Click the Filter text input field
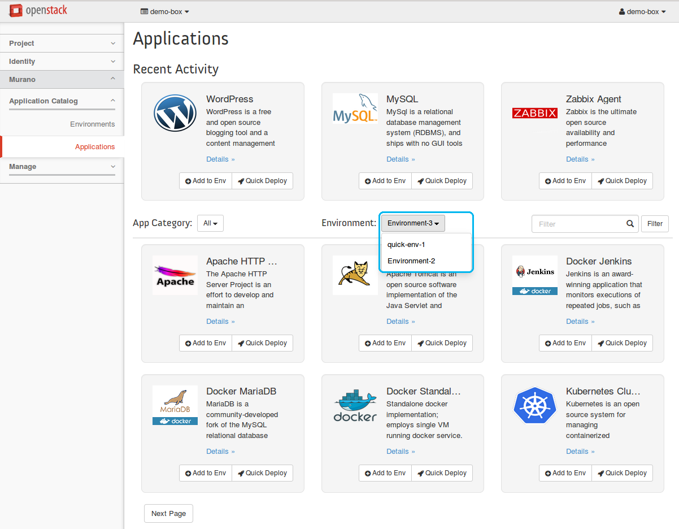The height and width of the screenshot is (529, 679). click(579, 224)
